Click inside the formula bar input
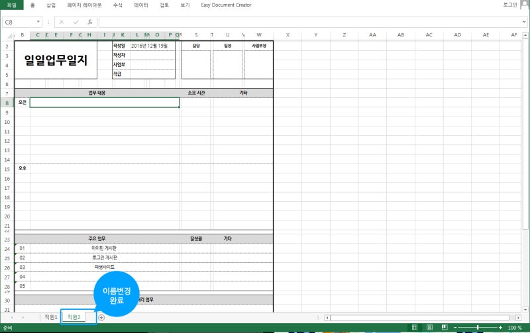530x333 pixels. pos(309,22)
